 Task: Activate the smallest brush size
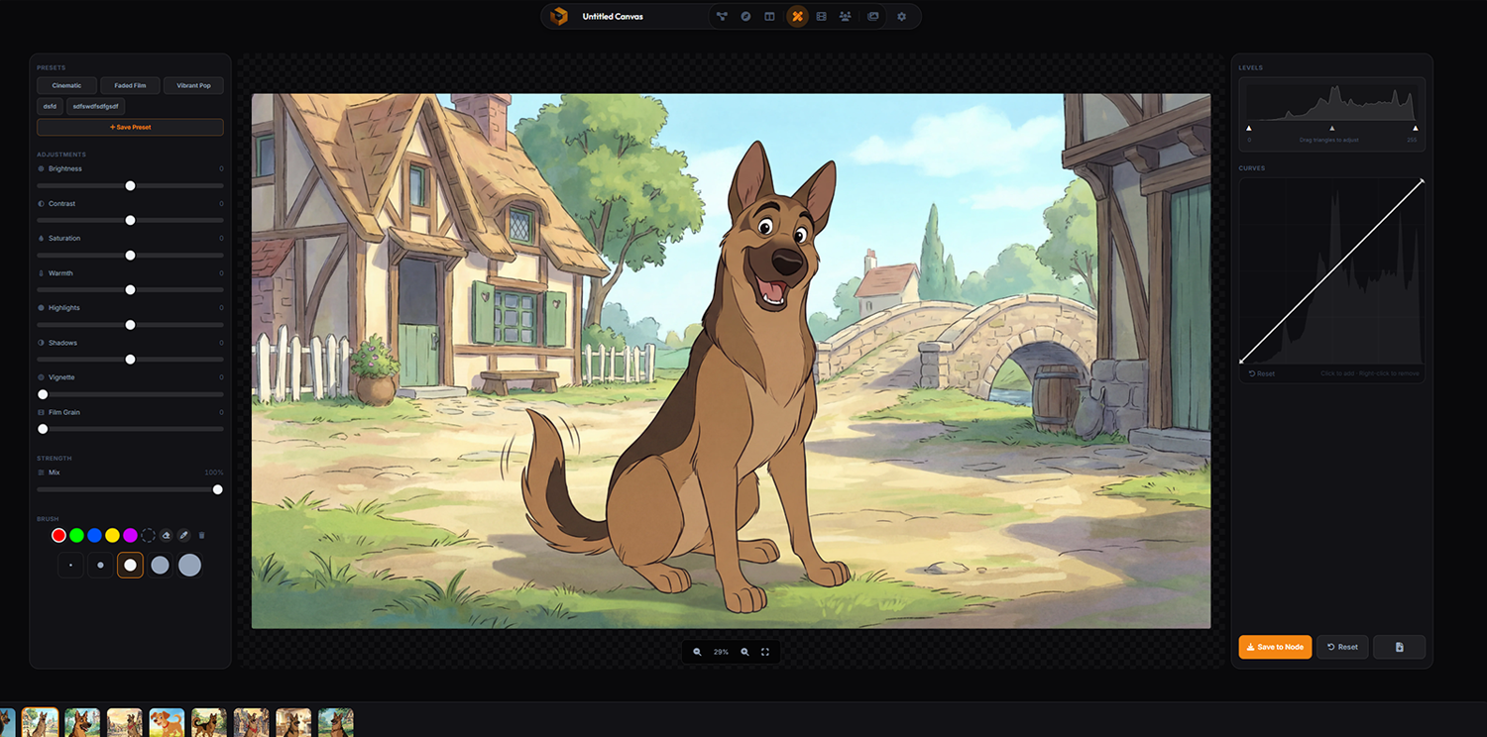[x=70, y=564]
